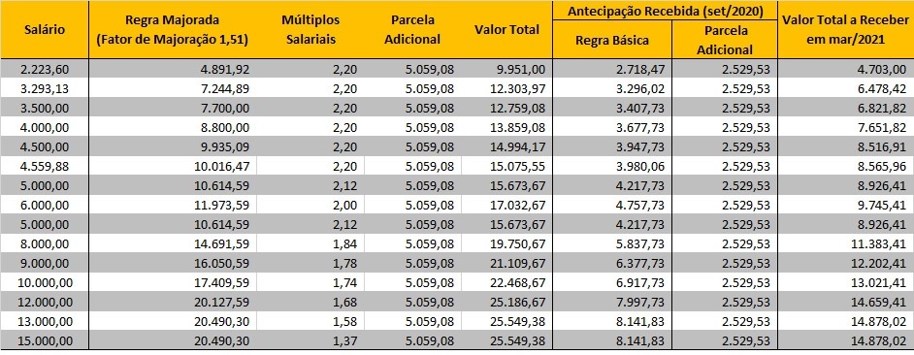Click salary cell 4.559,88
Image resolution: width=914 pixels, height=355 pixels.
(x=45, y=166)
